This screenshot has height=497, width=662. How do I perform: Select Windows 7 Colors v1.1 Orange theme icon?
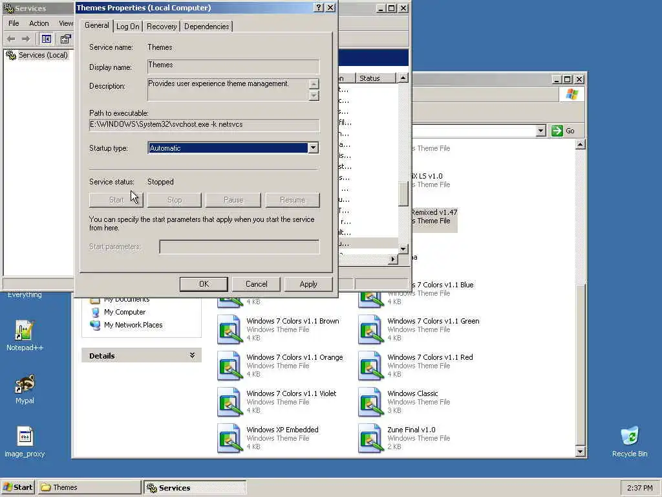(230, 365)
